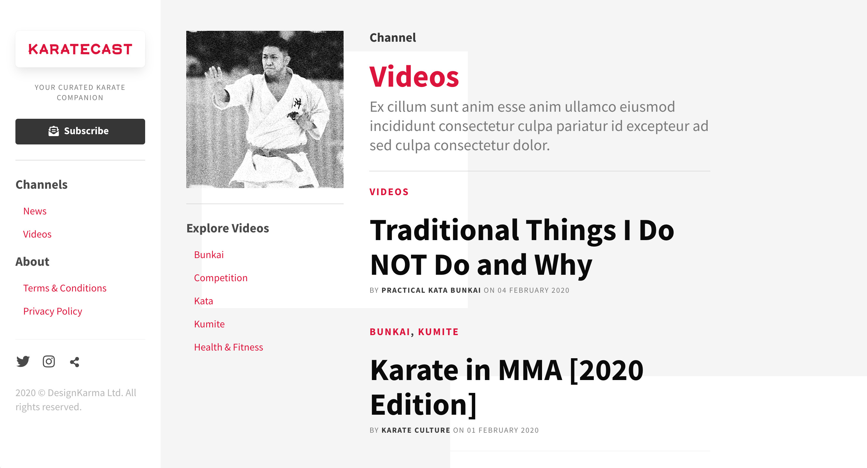
Task: Click the '01 February 2020' date
Action: point(503,430)
